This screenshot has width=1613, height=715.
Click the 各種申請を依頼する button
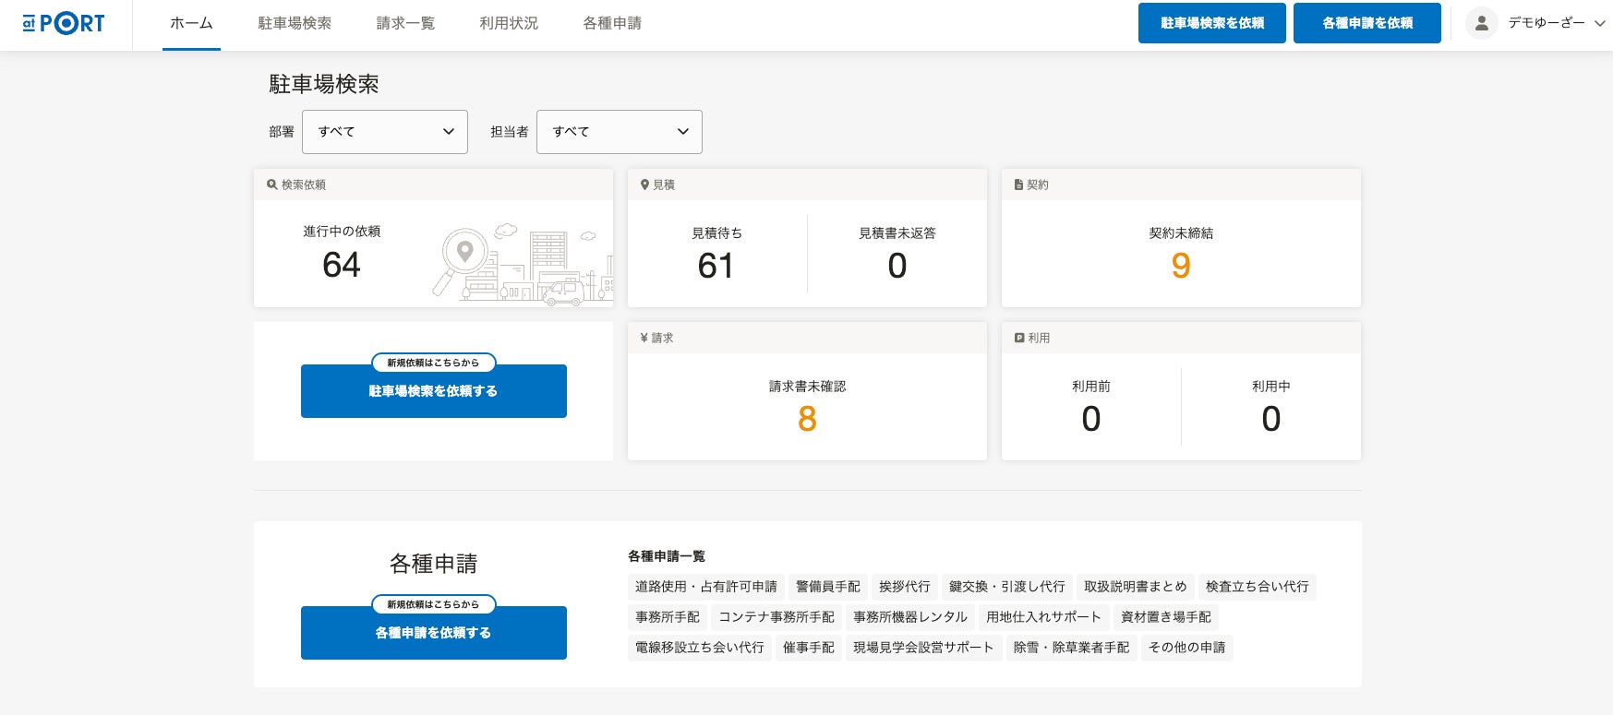point(433,633)
